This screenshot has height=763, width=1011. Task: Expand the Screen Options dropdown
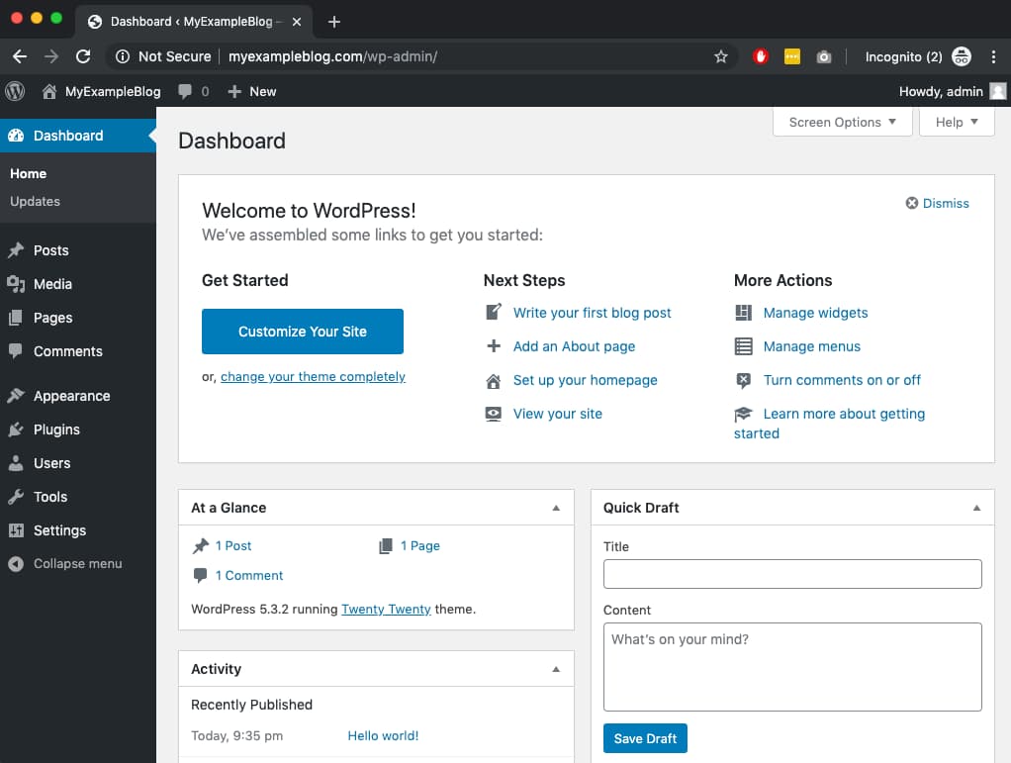click(842, 122)
